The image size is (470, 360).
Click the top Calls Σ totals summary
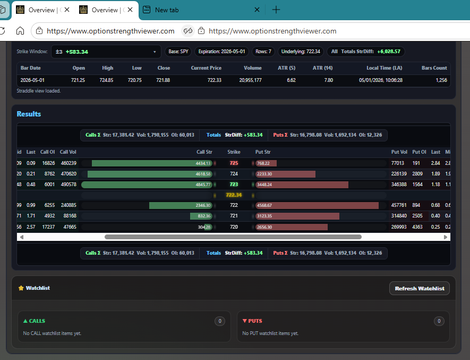[x=140, y=135]
